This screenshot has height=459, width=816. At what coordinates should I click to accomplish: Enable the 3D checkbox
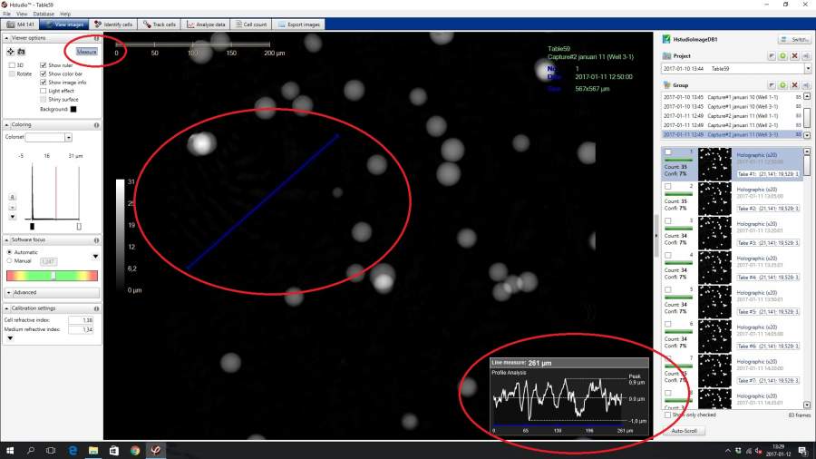(x=12, y=65)
